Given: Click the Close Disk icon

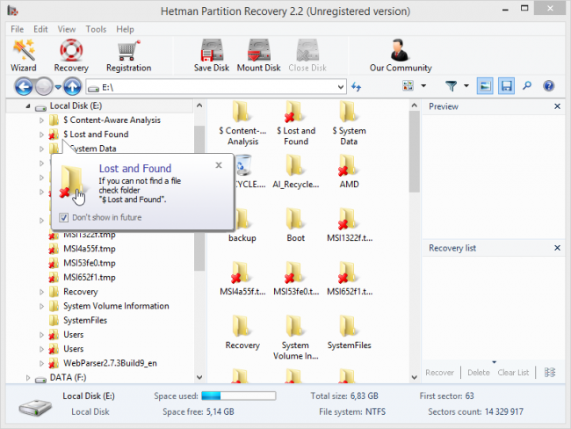Looking at the screenshot, I should click(307, 50).
